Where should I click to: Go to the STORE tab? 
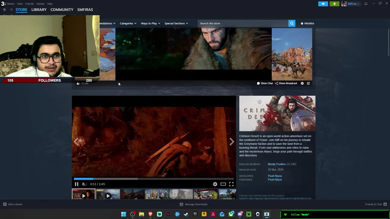pos(21,10)
